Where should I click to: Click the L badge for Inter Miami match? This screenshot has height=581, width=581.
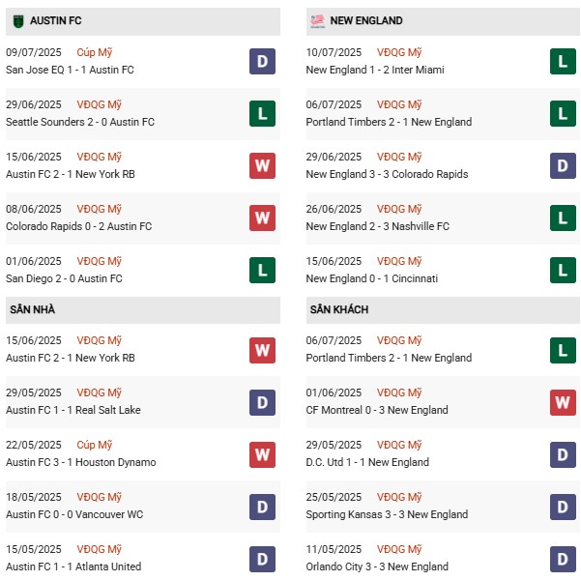point(563,62)
